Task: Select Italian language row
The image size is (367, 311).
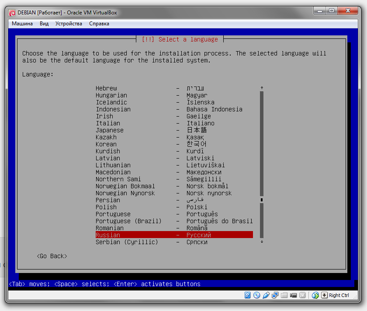Action: [x=174, y=123]
